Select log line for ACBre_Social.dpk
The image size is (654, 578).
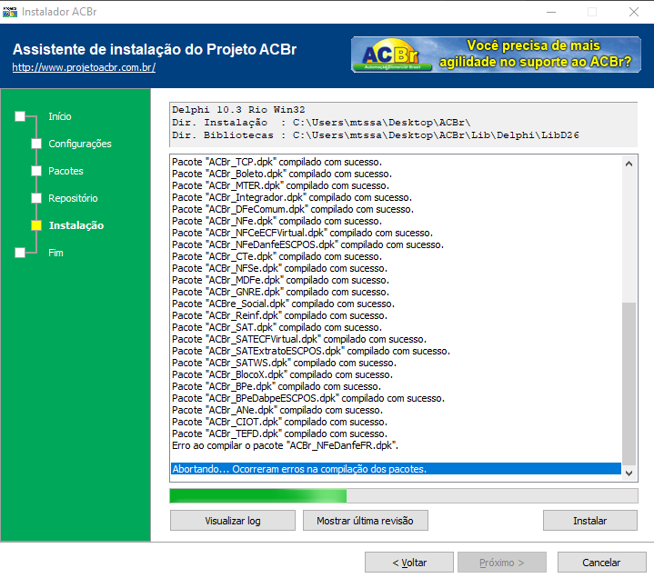(x=396, y=304)
